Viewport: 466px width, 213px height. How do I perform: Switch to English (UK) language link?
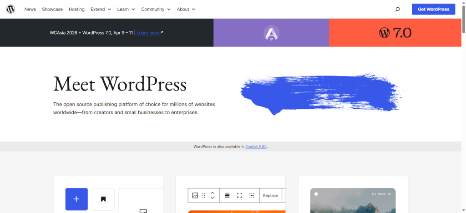256,147
